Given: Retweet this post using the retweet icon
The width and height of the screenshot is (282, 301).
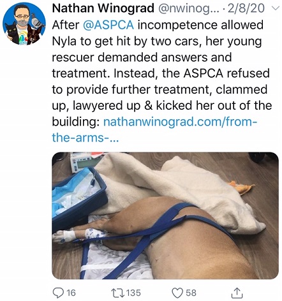Looking at the screenshot, I should (x=118, y=293).
